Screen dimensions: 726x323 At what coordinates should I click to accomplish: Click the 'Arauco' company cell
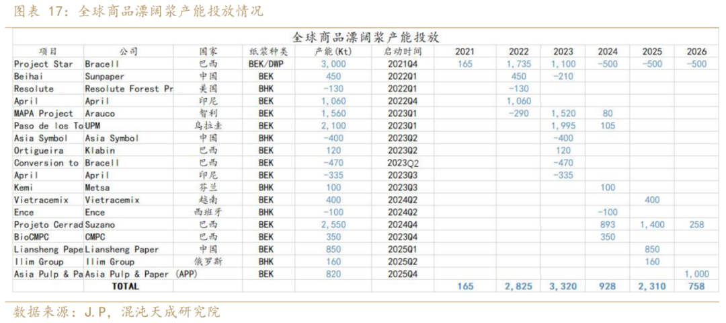(x=99, y=114)
